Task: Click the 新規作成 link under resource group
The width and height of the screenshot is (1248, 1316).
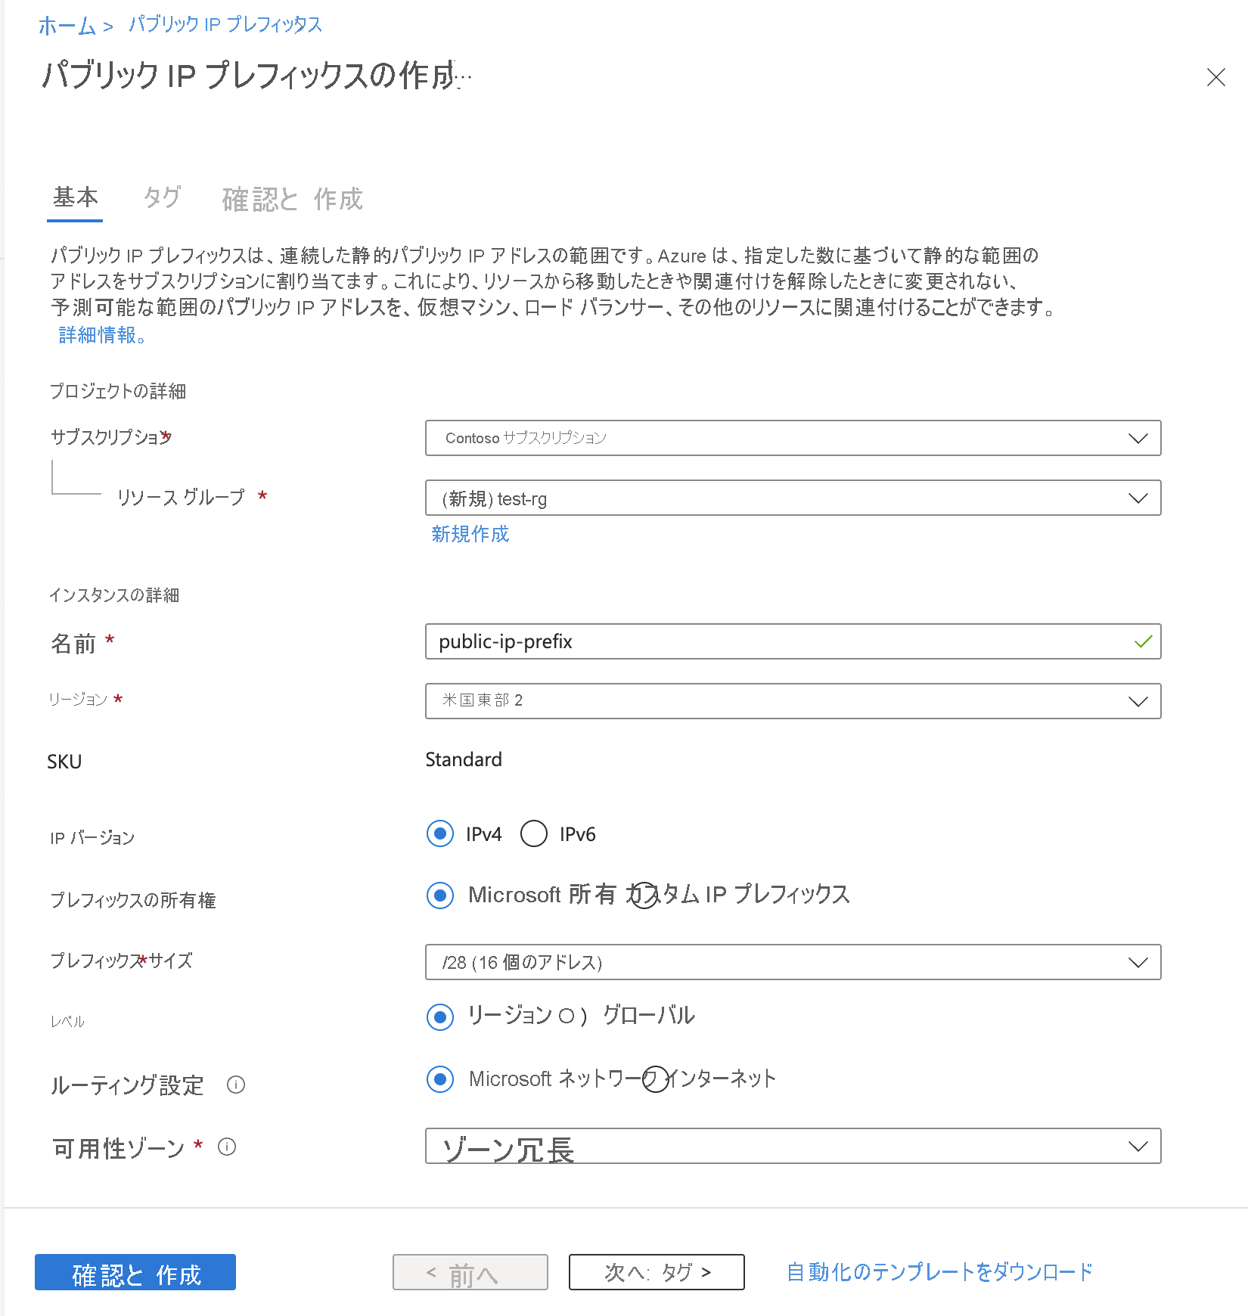Action: [x=470, y=534]
